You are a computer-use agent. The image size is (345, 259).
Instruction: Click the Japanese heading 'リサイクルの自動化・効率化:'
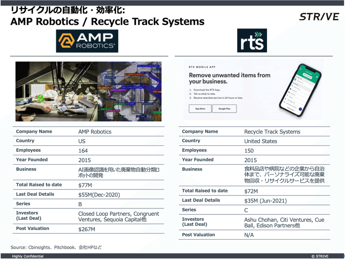coord(68,10)
